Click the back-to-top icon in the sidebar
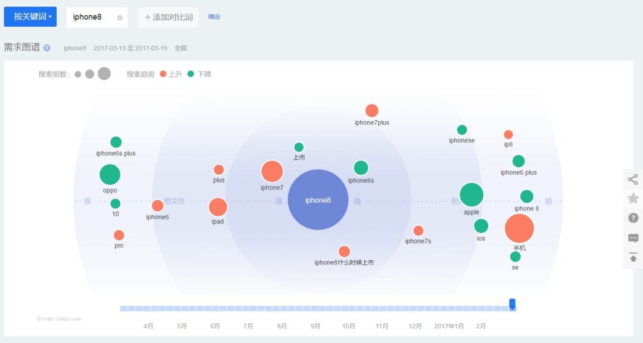643x343 pixels. (x=633, y=257)
